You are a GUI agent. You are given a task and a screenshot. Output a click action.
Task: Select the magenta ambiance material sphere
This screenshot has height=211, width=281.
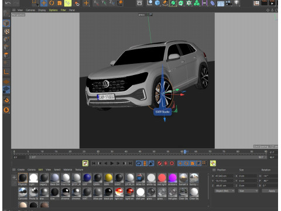pos(173,178)
